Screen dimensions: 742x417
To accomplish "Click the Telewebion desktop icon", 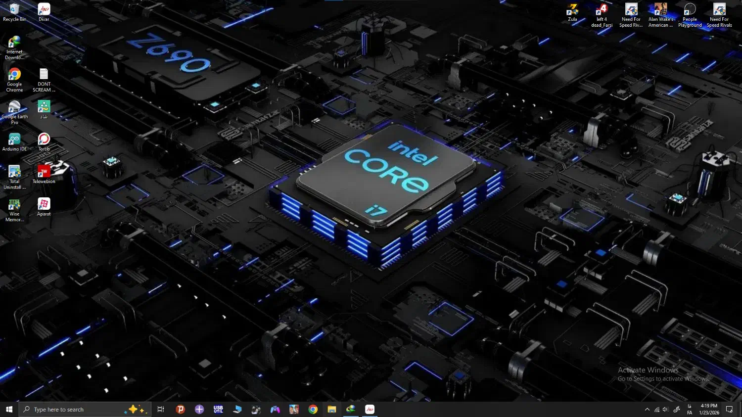I will (x=44, y=173).
